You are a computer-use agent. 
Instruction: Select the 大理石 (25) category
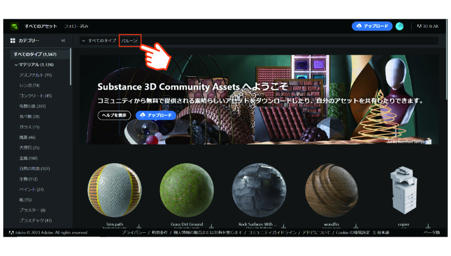click(x=30, y=148)
